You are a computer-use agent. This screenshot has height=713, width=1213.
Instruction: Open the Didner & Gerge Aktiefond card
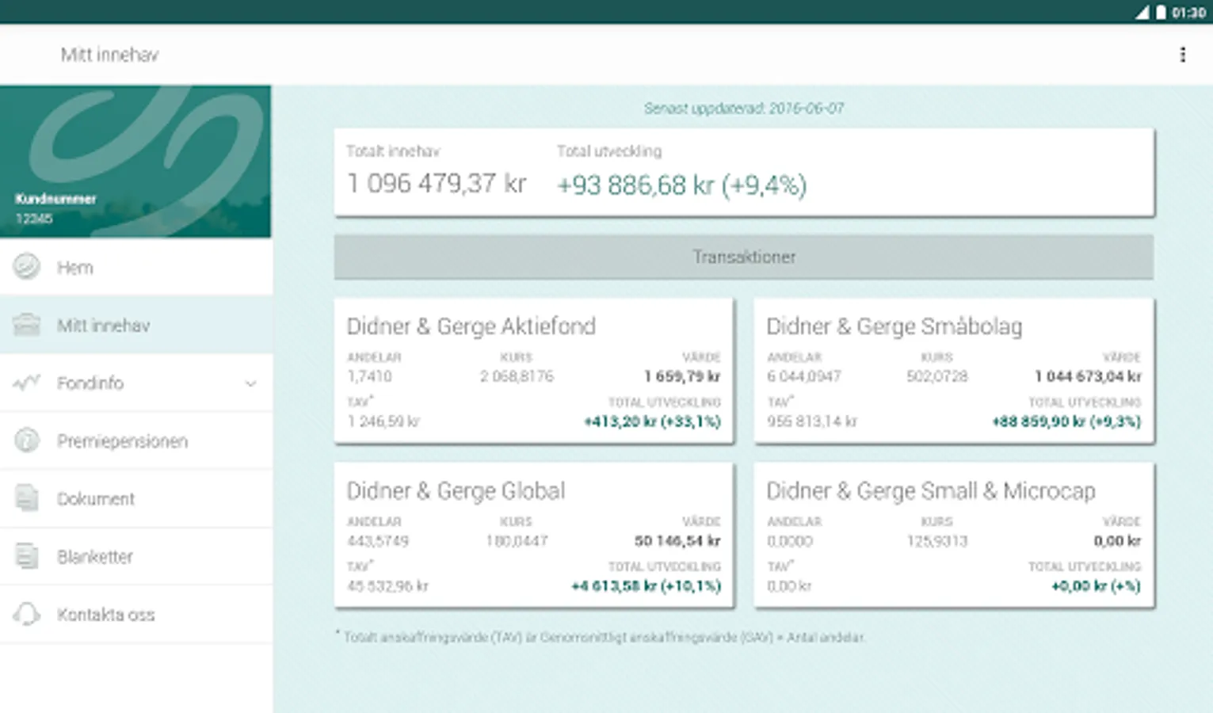pyautogui.click(x=534, y=370)
